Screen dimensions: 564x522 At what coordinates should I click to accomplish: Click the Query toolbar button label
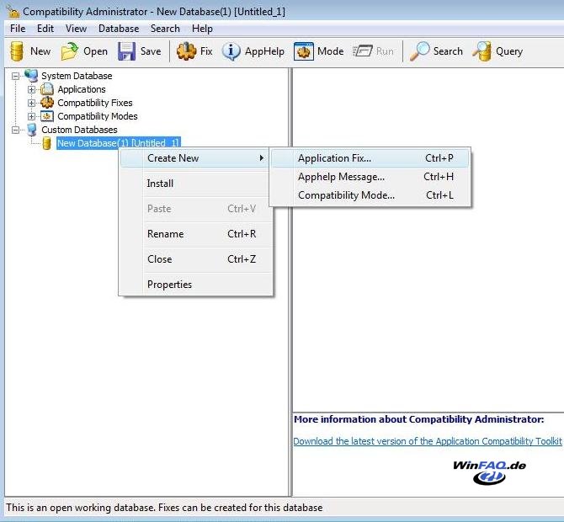coord(509,51)
